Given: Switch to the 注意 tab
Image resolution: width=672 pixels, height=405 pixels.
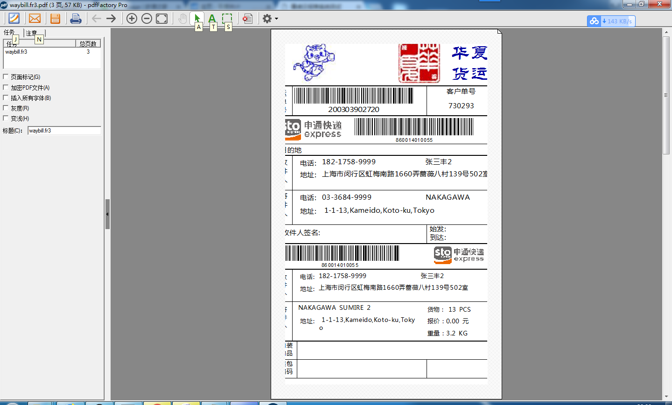Looking at the screenshot, I should 31,33.
